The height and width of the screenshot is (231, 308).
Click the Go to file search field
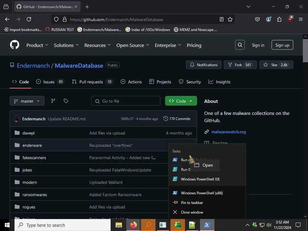click(126, 101)
